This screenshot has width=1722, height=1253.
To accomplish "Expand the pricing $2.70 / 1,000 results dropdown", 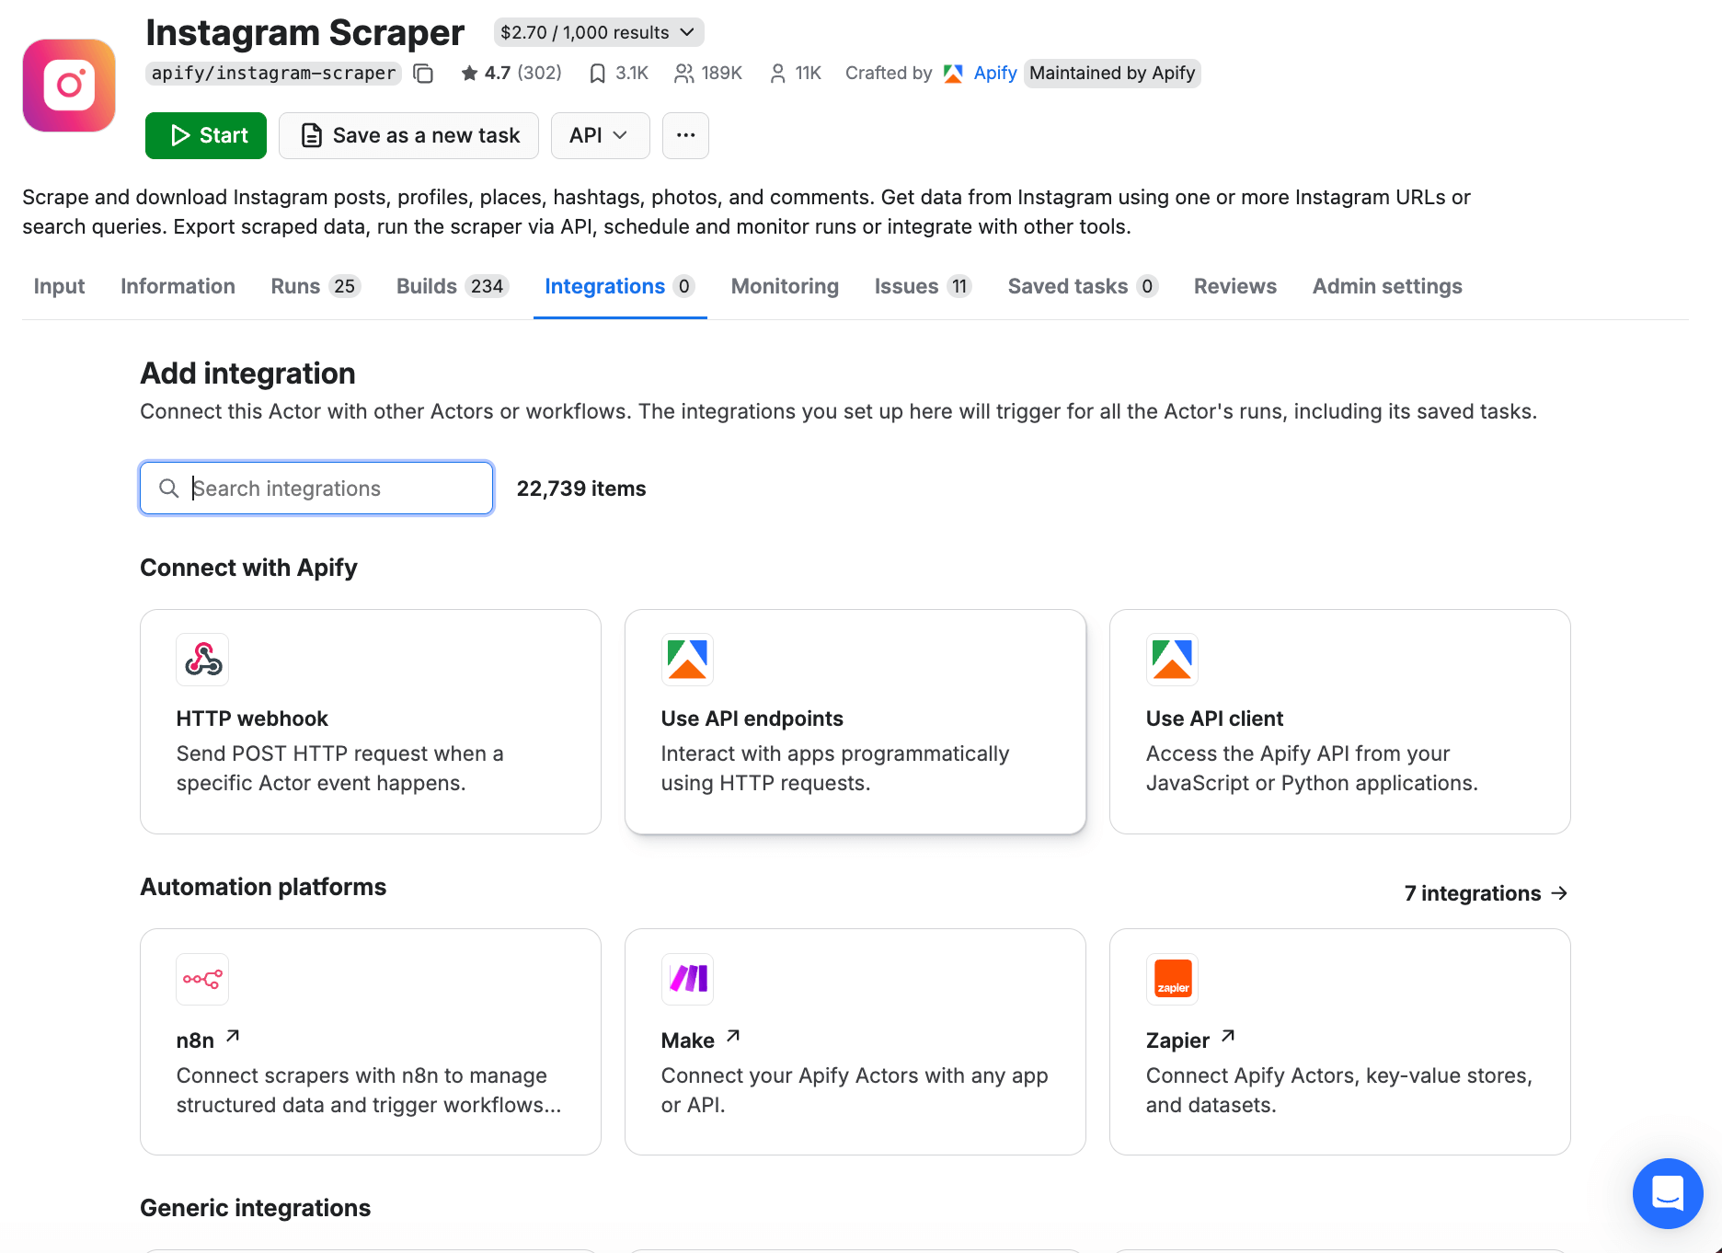I will coord(598,32).
